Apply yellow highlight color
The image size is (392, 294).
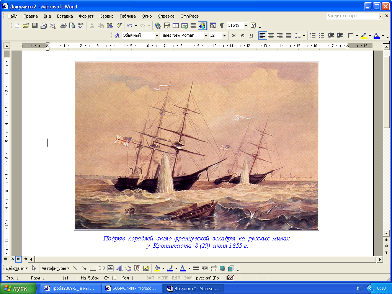[364, 36]
